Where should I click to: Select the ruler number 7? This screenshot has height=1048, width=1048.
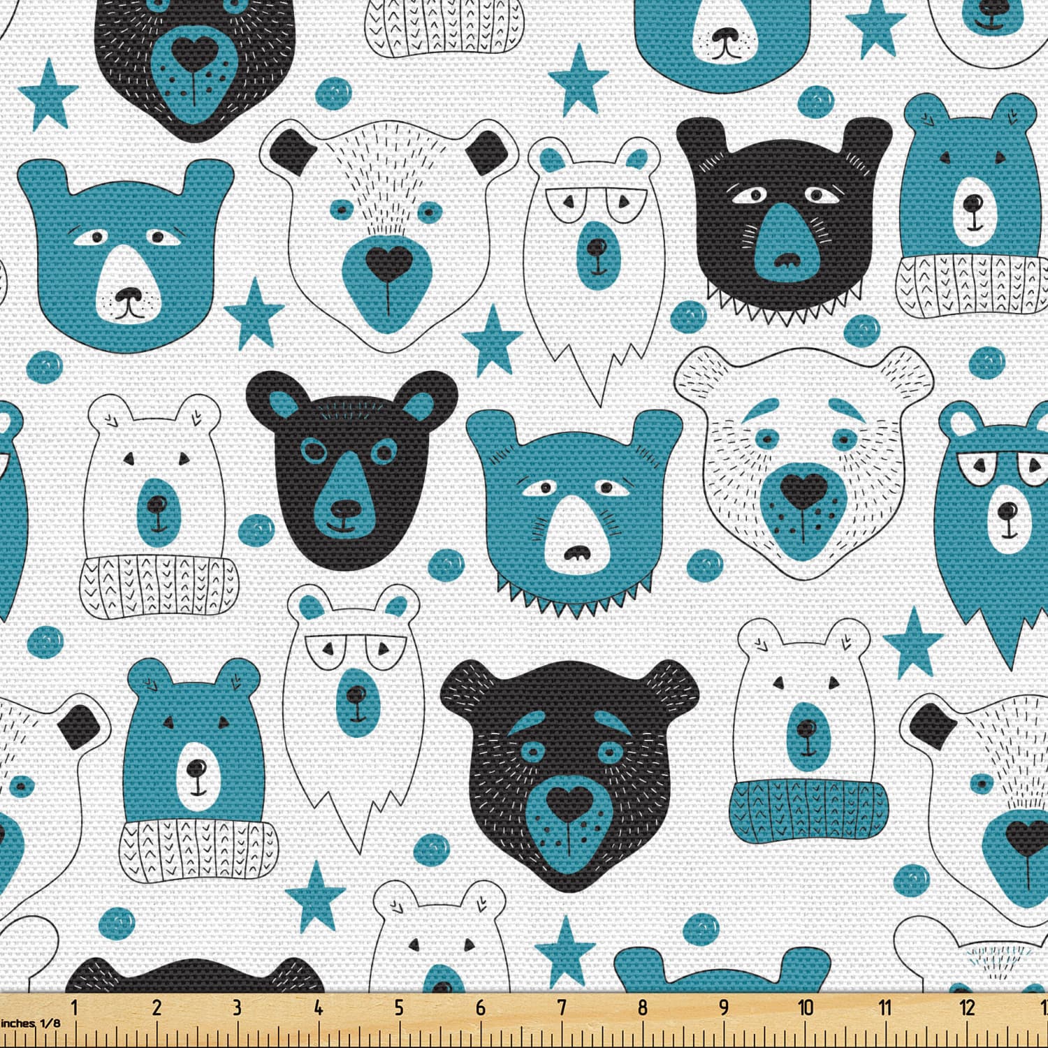click(x=562, y=1007)
